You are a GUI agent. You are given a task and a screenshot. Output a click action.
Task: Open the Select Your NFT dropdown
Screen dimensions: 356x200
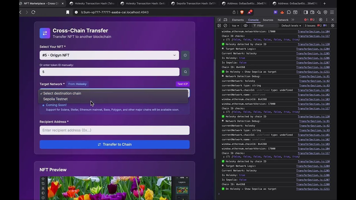pos(109,55)
